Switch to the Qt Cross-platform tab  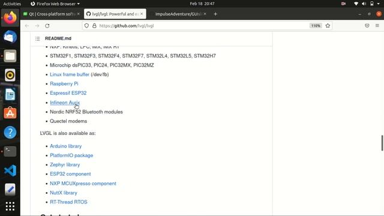pos(52,14)
